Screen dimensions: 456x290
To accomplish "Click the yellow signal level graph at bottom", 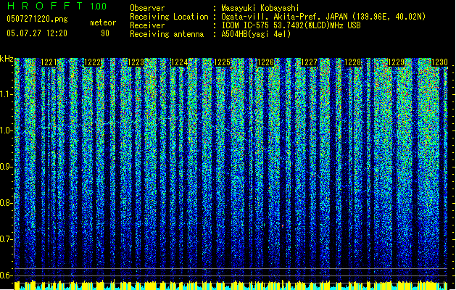I will point(231,286).
